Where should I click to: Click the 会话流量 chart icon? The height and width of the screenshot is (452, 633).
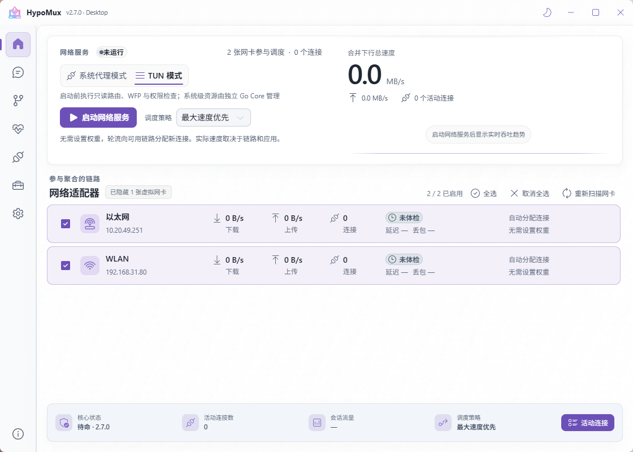click(x=317, y=423)
